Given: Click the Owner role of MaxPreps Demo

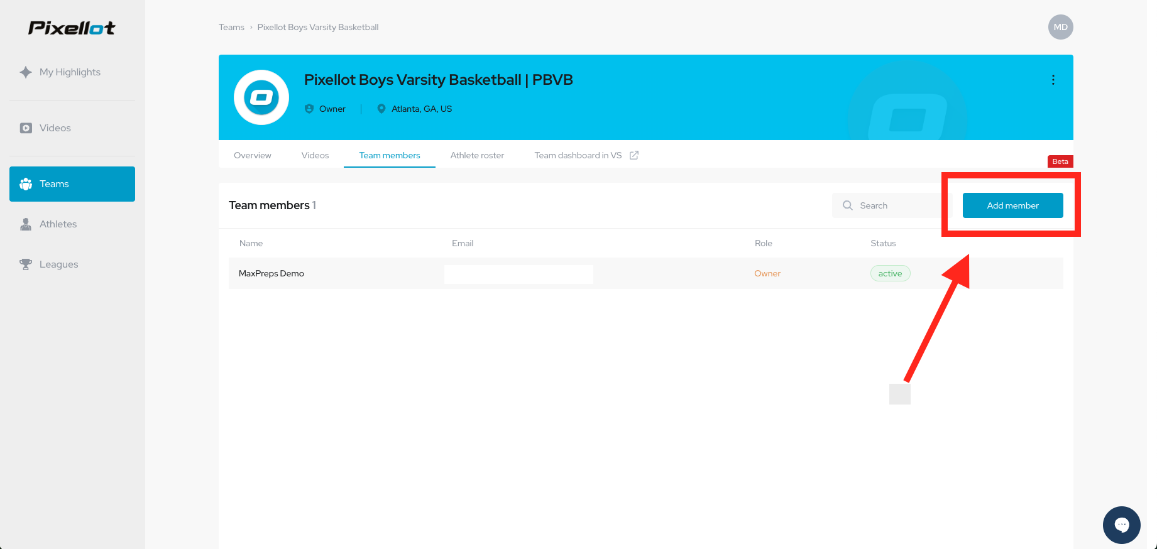Looking at the screenshot, I should coord(767,273).
